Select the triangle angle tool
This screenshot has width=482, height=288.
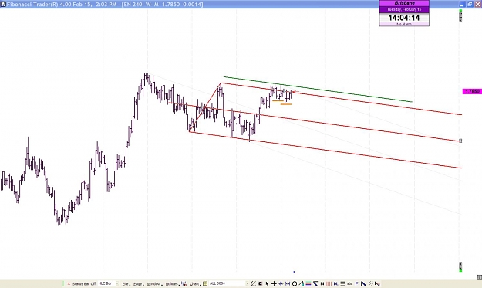point(302,283)
